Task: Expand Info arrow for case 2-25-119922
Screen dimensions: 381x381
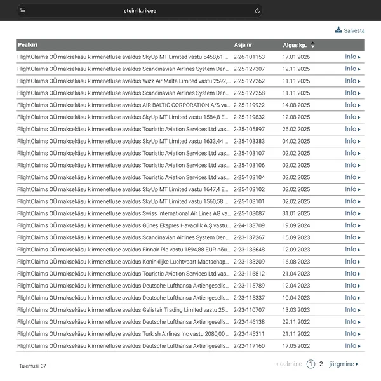Action: point(359,105)
